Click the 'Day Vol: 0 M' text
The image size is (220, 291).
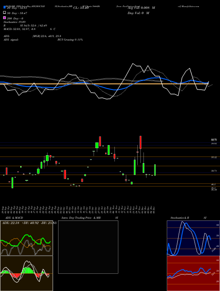click(138, 13)
